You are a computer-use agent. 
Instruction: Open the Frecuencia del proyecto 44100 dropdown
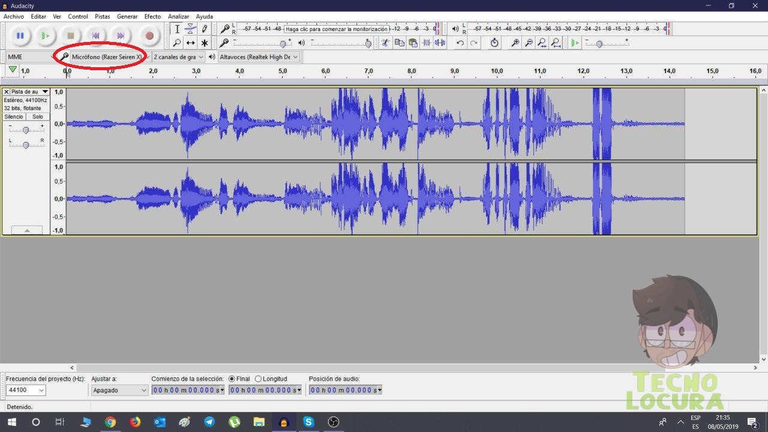tap(25, 390)
